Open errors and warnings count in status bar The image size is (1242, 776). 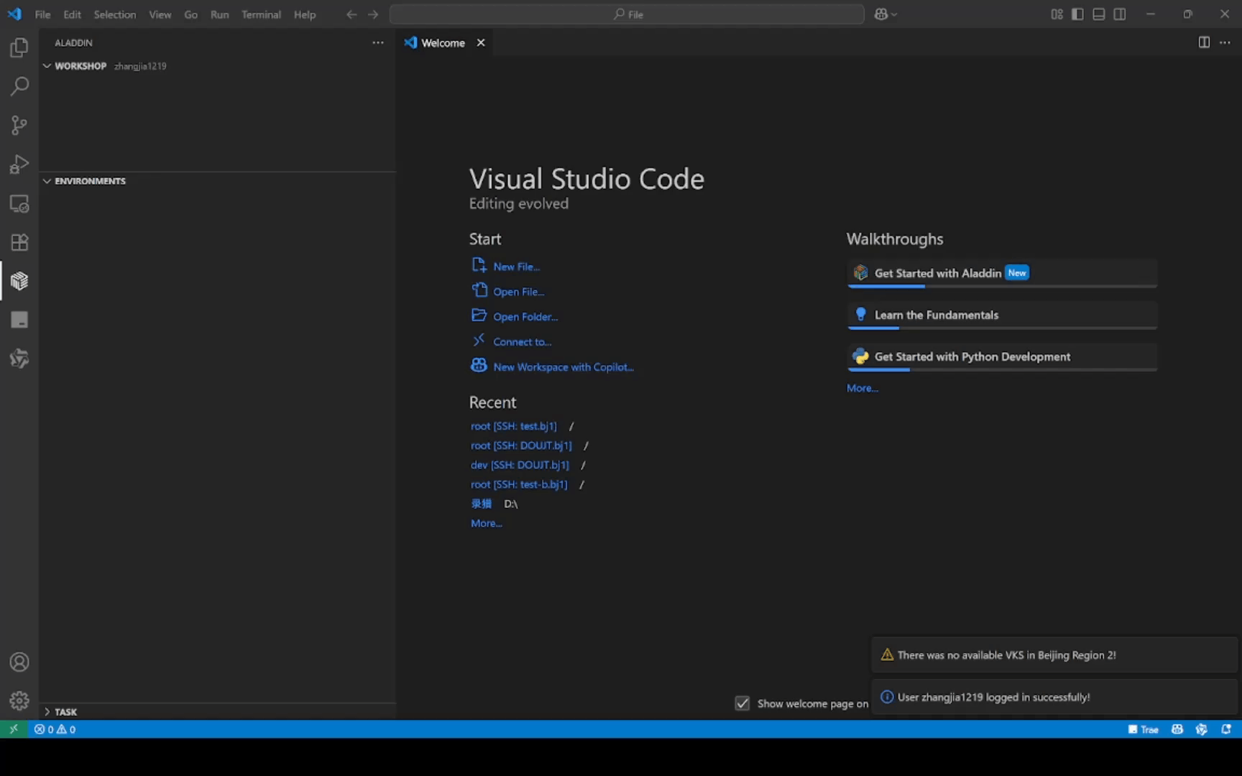[x=55, y=729]
